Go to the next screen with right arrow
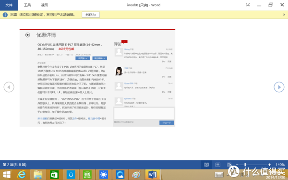The height and width of the screenshot is (180, 288). [279, 87]
